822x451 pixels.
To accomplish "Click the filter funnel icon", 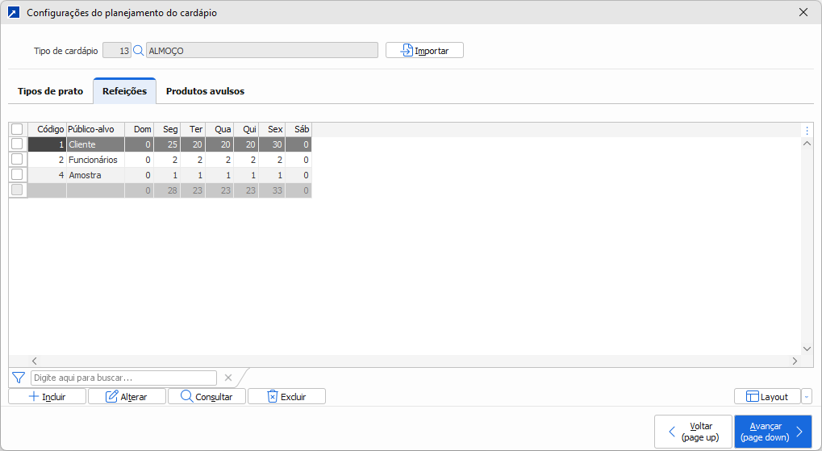I will pos(19,378).
